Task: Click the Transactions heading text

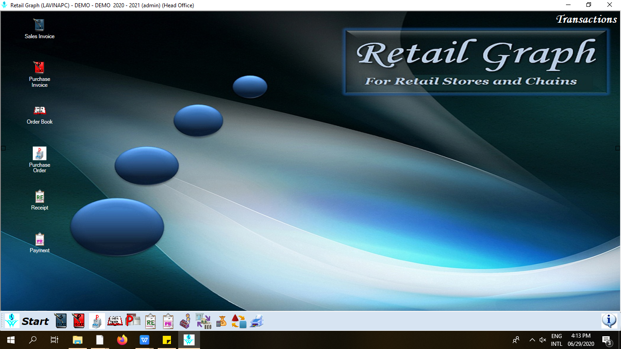Action: 586,19
